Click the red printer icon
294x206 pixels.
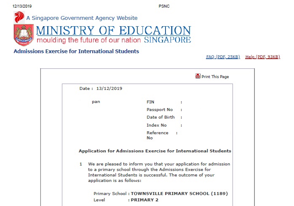tap(198, 76)
